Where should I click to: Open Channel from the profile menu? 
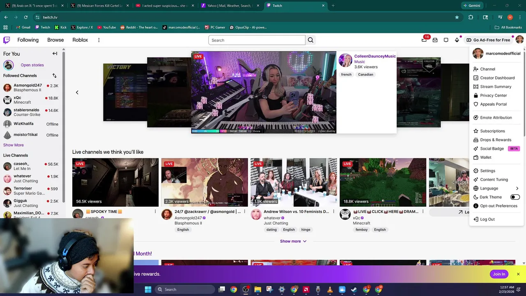pyautogui.click(x=497, y=69)
